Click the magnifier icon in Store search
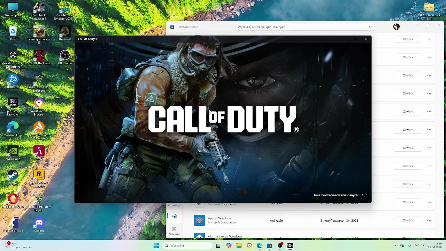 pos(370,27)
